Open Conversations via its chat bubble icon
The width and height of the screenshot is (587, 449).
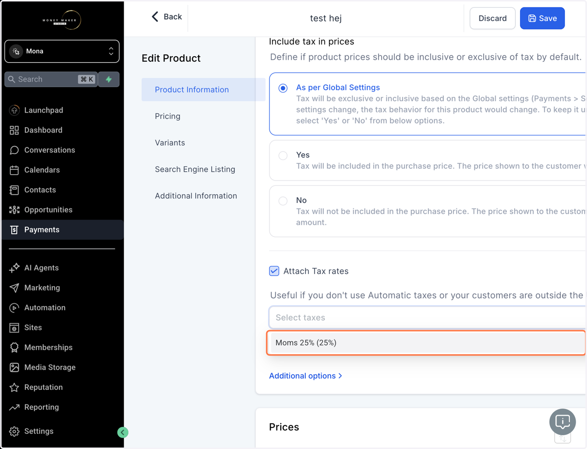pos(14,150)
